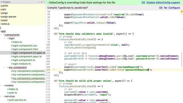Image resolution: width=183 pixels, height=103 pixels.
Task: Select the yargs-parser folder
Action: [x=9, y=17]
